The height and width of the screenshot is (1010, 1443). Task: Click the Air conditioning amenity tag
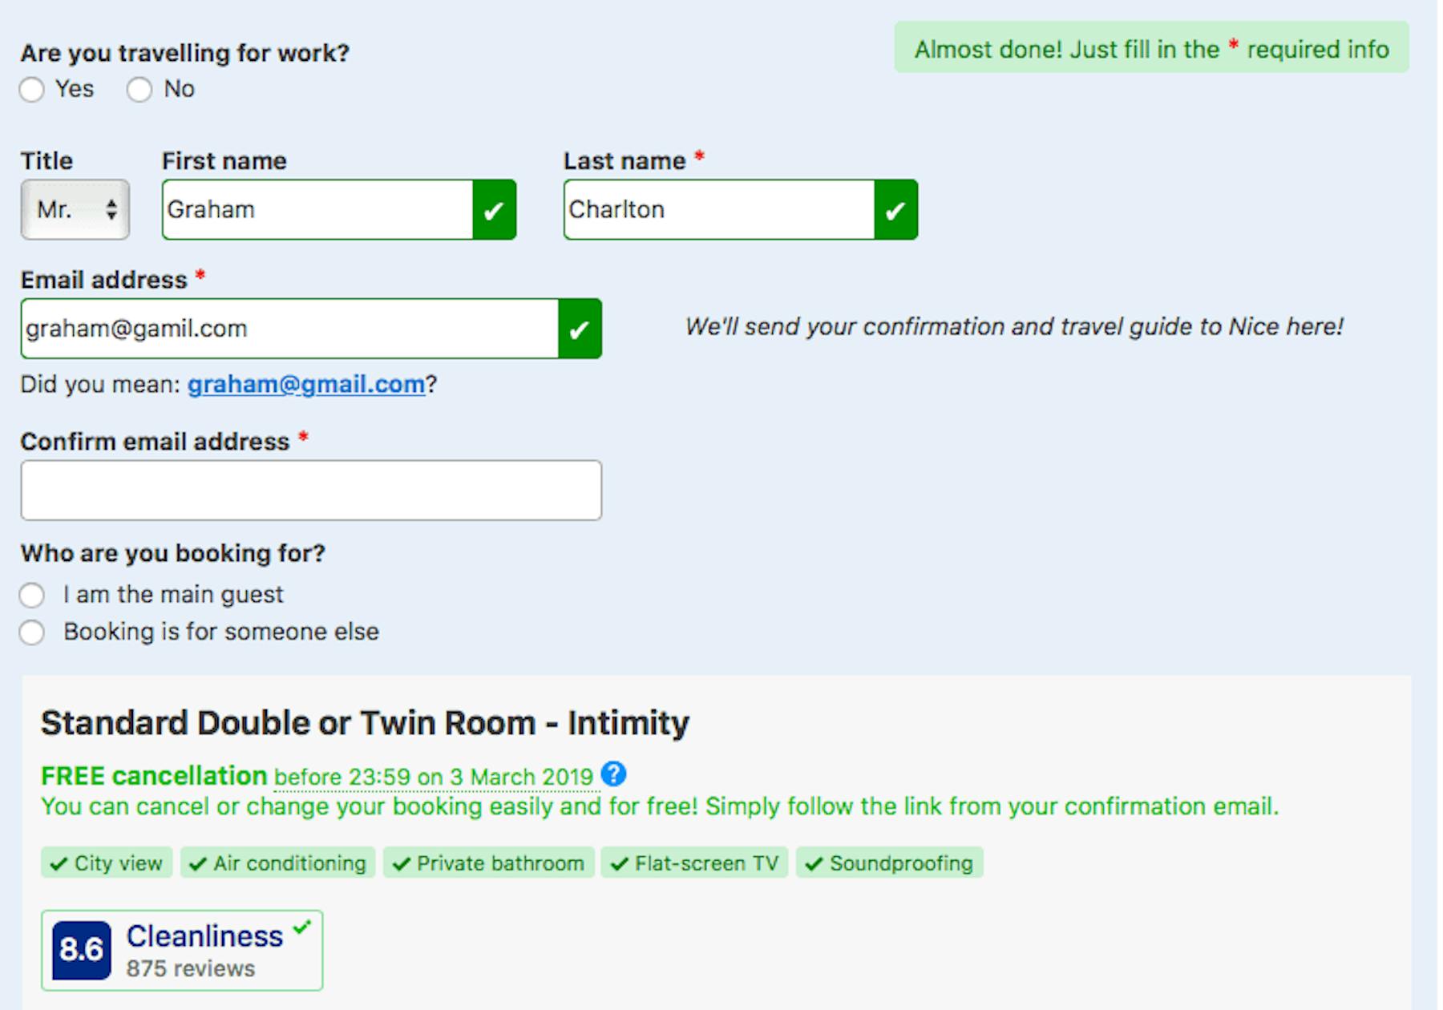tap(277, 863)
